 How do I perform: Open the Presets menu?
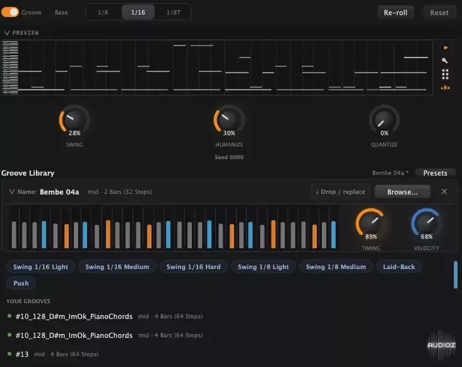[x=435, y=173]
